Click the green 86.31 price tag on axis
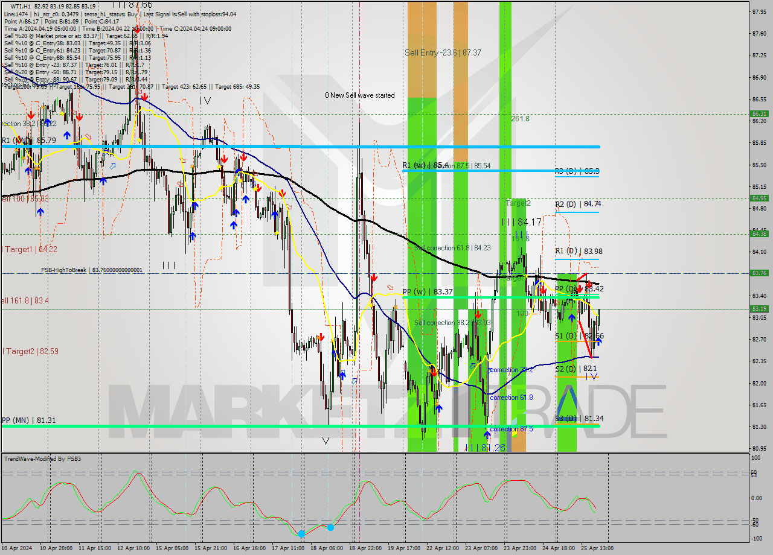This screenshot has width=773, height=555. point(759,113)
